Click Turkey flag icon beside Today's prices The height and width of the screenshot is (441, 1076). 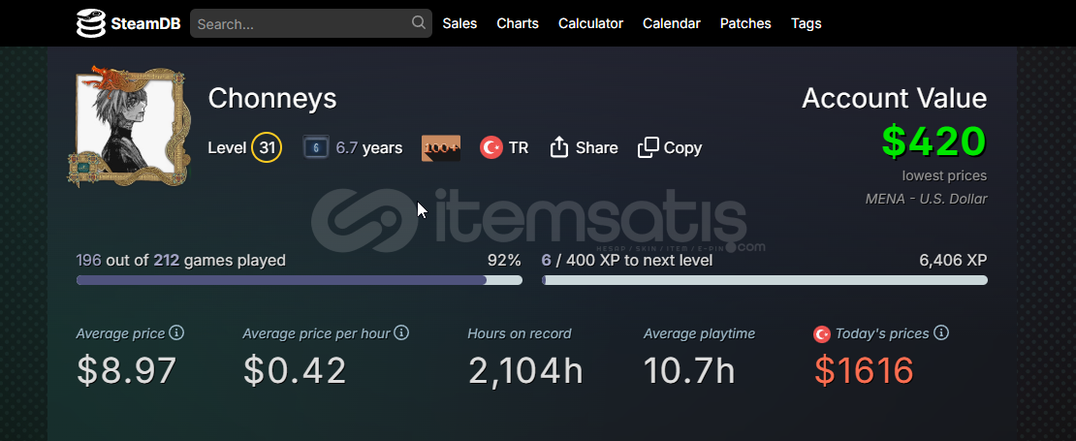point(821,334)
